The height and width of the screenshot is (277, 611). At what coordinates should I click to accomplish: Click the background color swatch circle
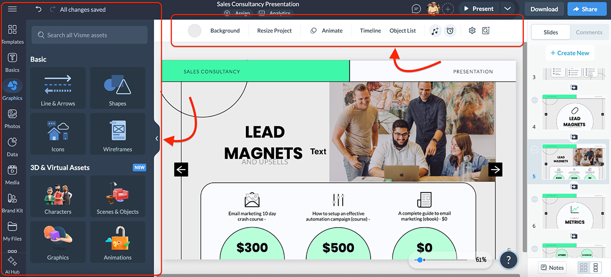(x=195, y=31)
